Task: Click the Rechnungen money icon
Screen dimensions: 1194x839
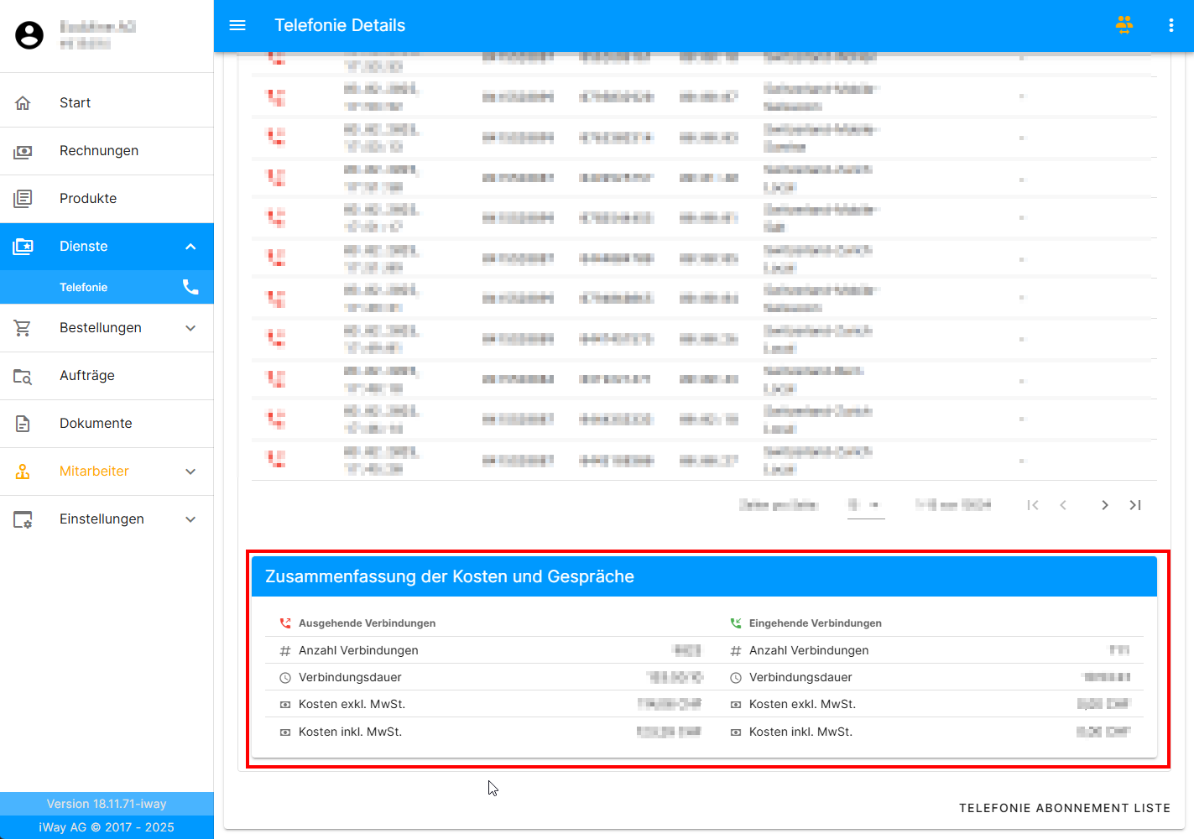Action: tap(23, 151)
